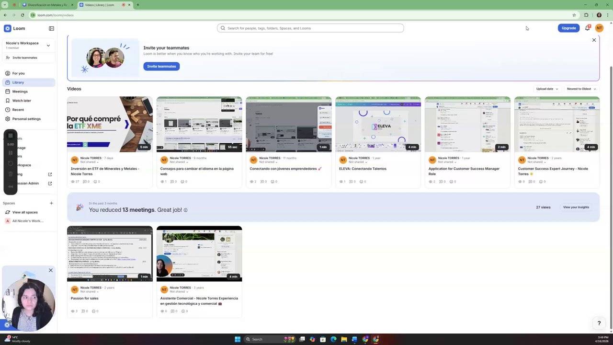Dismiss the Invite your teammates banner
Screen dimensions: 613x345
(594, 40)
